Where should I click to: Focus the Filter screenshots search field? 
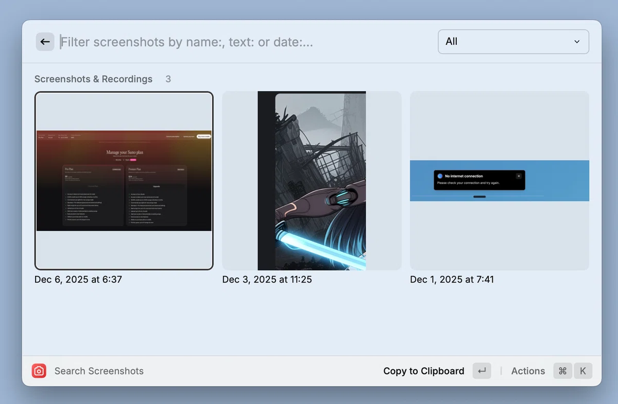pos(245,42)
